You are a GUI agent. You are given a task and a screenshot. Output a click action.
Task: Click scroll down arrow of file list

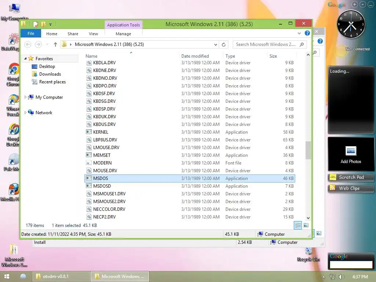(308, 218)
